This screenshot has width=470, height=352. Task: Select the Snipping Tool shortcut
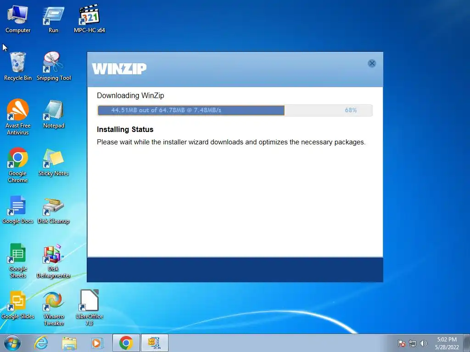coord(54,66)
